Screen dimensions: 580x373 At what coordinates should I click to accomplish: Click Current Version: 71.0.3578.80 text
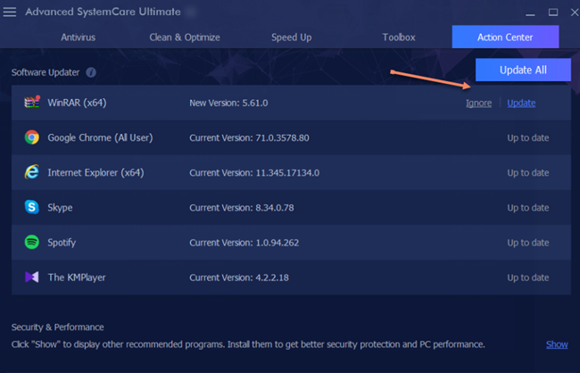pos(249,138)
